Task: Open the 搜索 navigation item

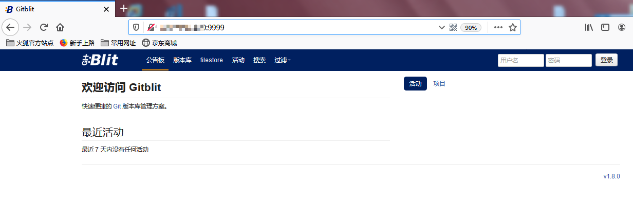Action: pyautogui.click(x=259, y=60)
